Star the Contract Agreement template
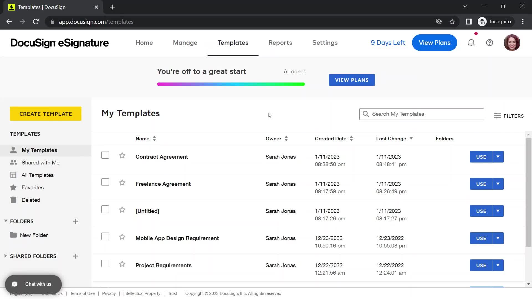Image resolution: width=532 pixels, height=299 pixels. tap(122, 156)
